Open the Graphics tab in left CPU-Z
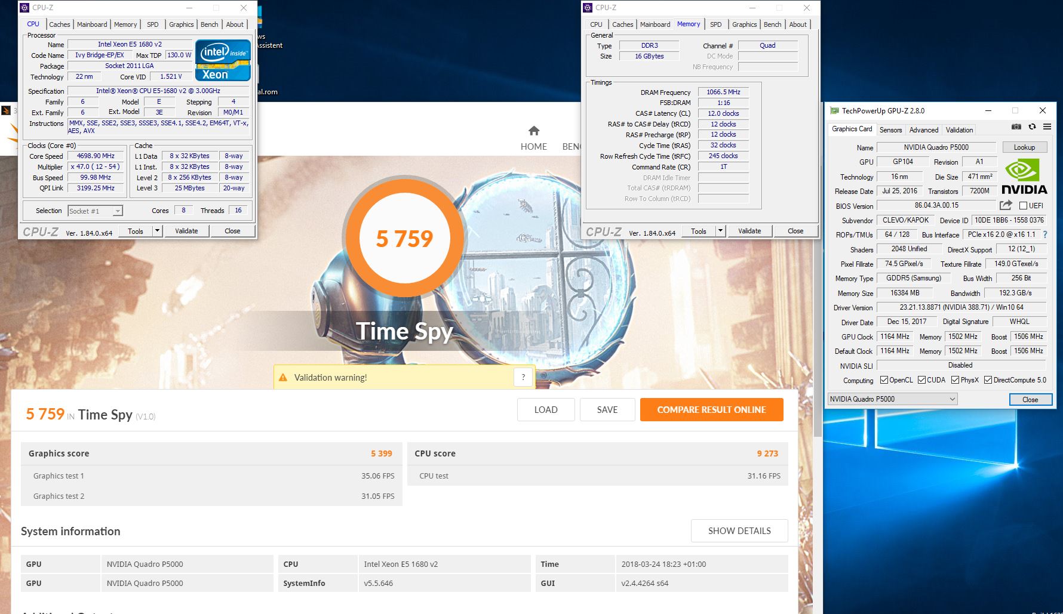 tap(181, 24)
